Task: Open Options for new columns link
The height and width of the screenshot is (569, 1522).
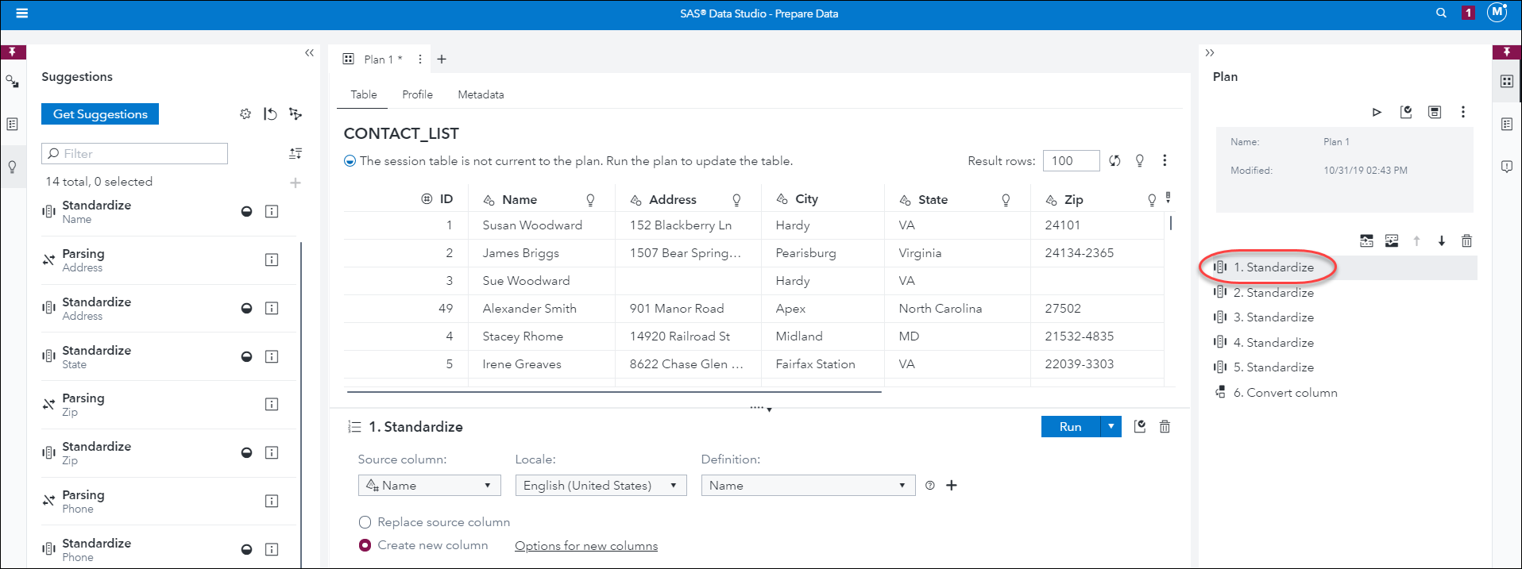Action: (585, 546)
